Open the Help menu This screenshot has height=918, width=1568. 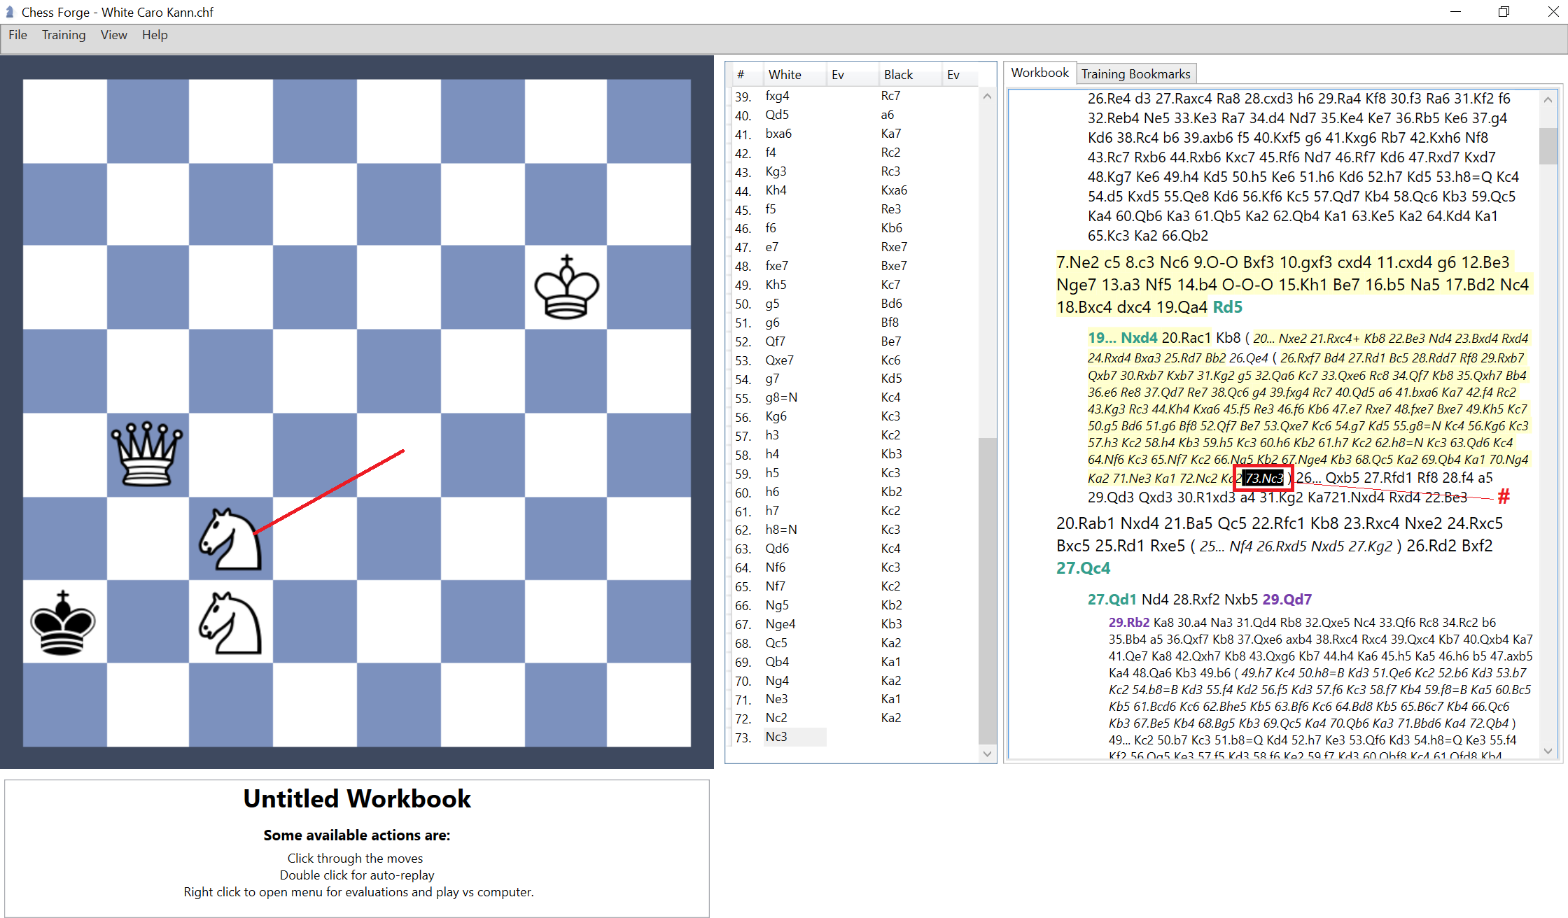click(x=154, y=35)
